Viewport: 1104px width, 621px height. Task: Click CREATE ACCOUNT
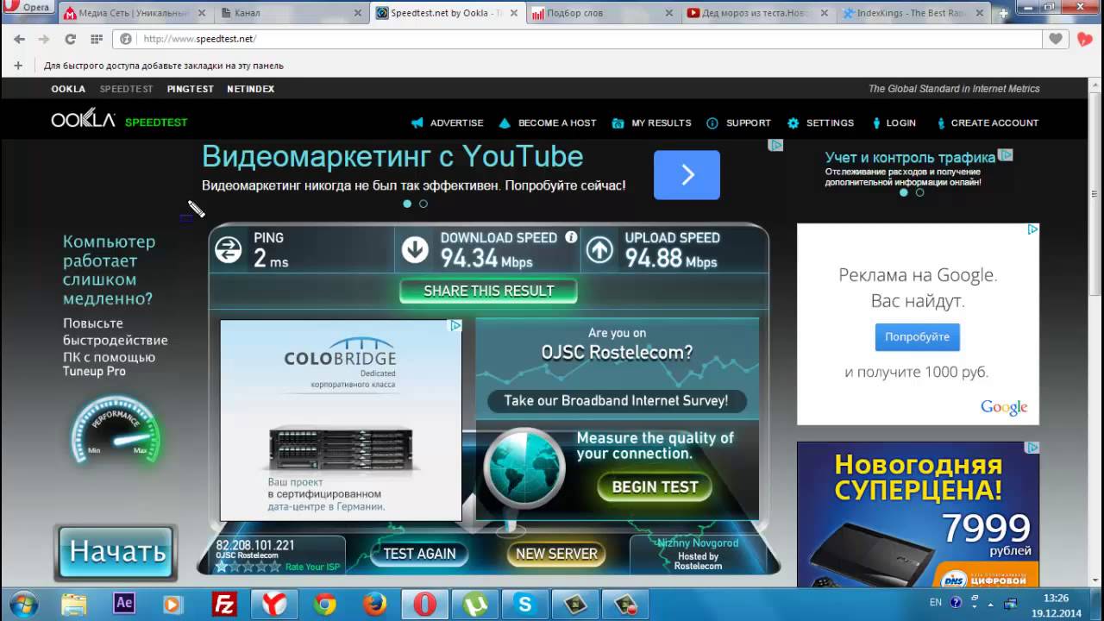click(x=987, y=122)
